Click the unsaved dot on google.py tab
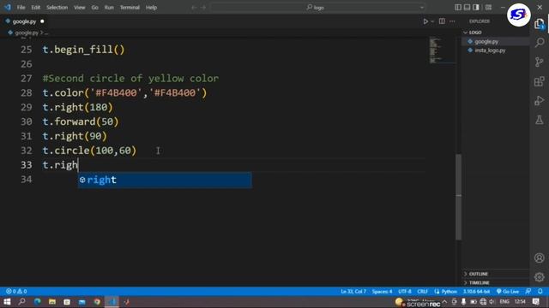This screenshot has width=549, height=308. click(x=42, y=21)
